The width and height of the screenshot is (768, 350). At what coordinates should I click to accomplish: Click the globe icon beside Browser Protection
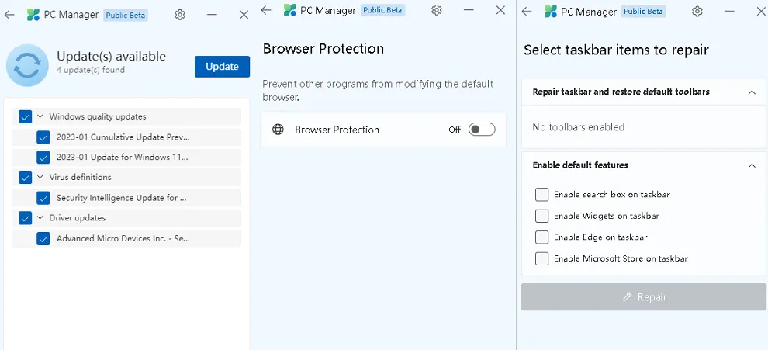[278, 130]
